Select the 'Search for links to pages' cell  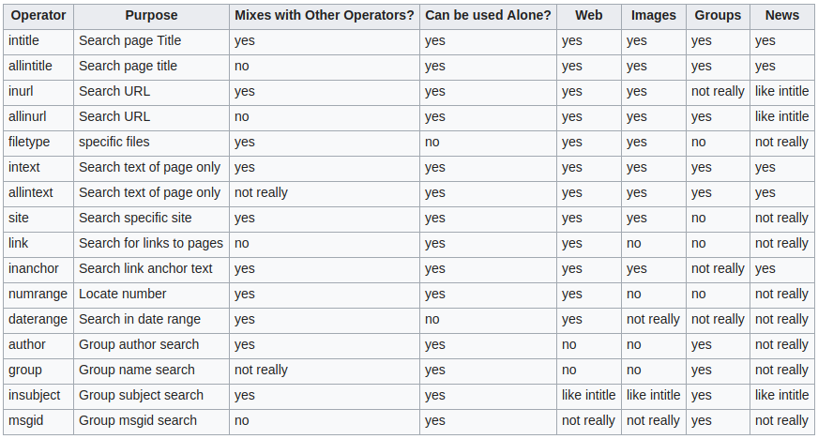(x=151, y=245)
